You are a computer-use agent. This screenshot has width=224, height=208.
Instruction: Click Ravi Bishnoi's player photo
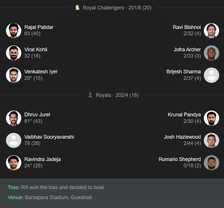[211, 31]
